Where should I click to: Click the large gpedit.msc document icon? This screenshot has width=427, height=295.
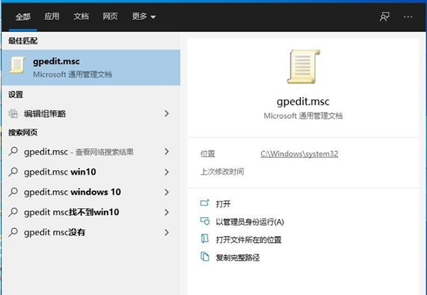pyautogui.click(x=302, y=66)
